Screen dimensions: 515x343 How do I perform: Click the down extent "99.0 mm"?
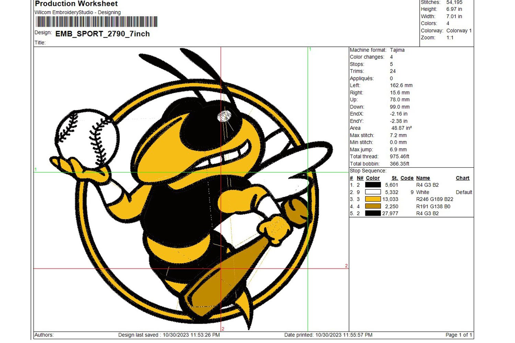(400, 107)
